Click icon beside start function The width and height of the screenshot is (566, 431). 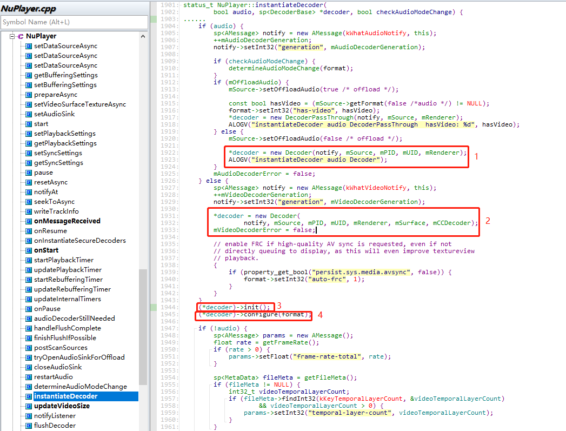pyautogui.click(x=29, y=124)
